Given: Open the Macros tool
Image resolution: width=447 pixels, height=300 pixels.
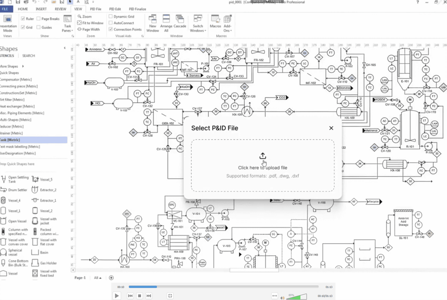Looking at the screenshot, I should [x=216, y=22].
